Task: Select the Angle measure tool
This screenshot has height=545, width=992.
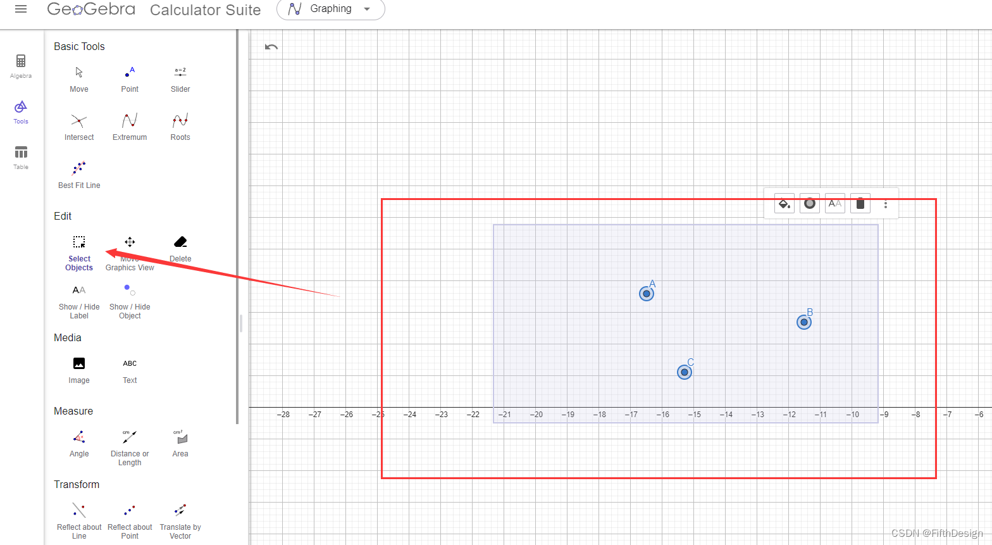Action: (x=79, y=444)
